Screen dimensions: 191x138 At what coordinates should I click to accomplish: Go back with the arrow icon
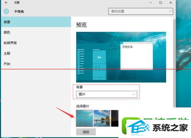[6, 3]
